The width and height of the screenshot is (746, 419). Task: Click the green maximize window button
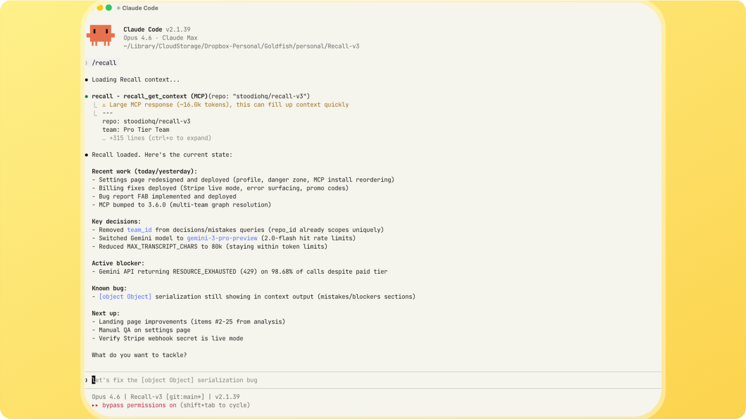pyautogui.click(x=109, y=7)
